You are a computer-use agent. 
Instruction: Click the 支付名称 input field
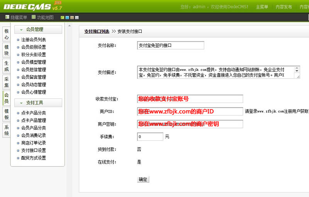point(171,45)
